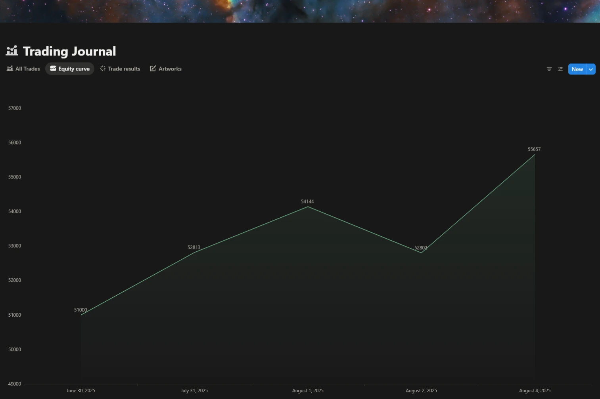Select the 55657 data point label
600x399 pixels.
click(x=534, y=149)
